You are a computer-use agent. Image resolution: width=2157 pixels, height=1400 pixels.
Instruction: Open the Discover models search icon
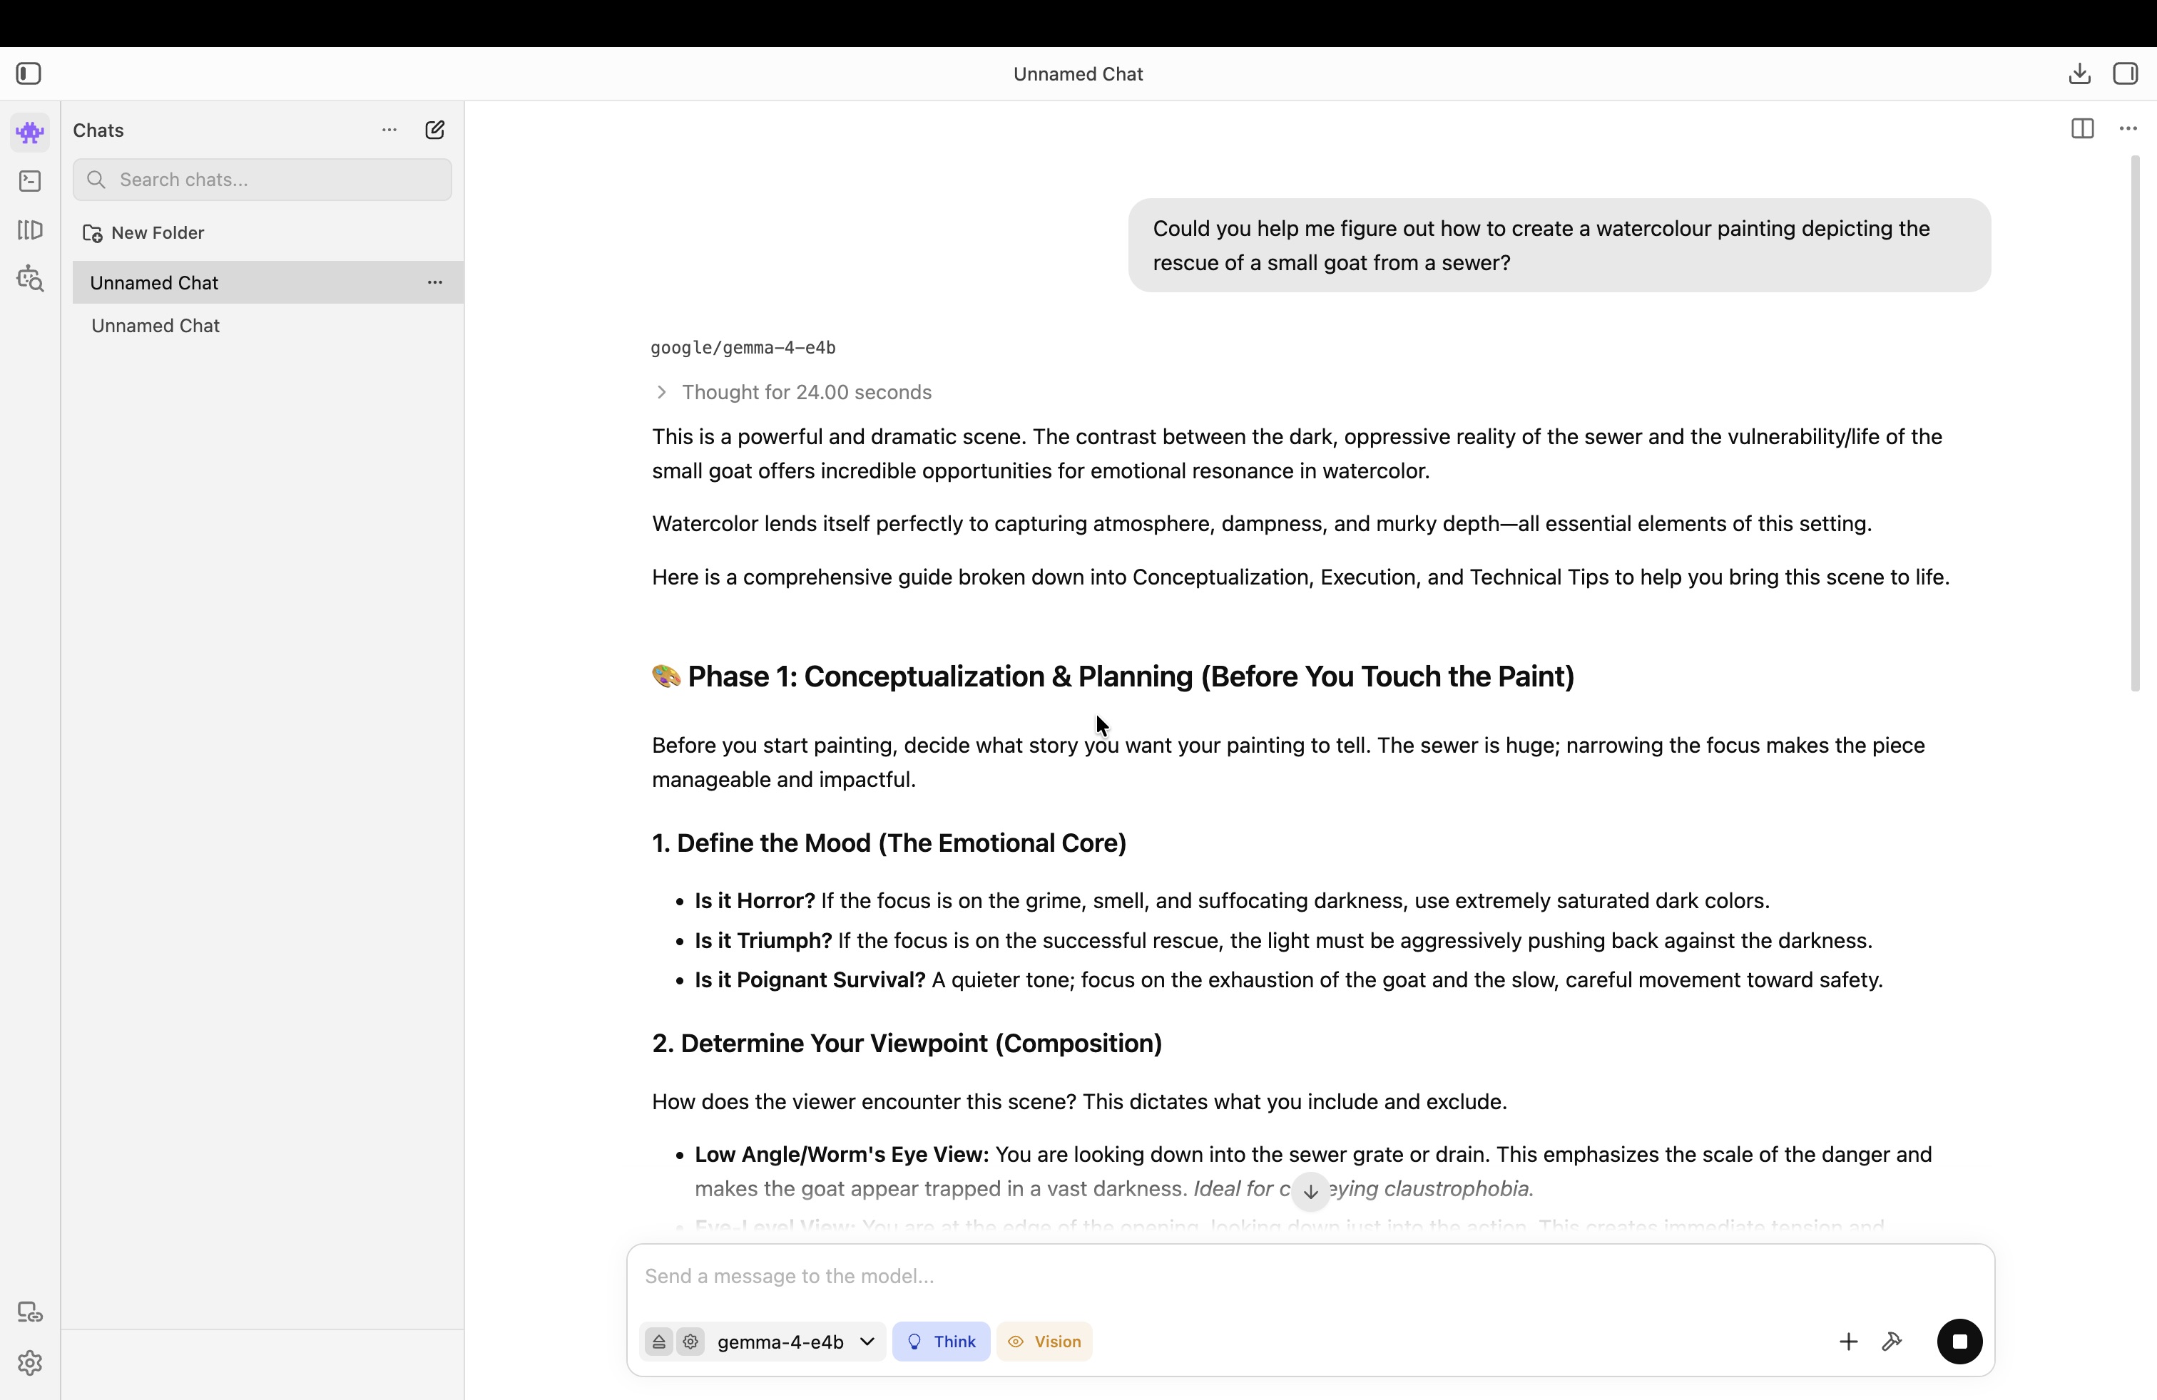(30, 279)
